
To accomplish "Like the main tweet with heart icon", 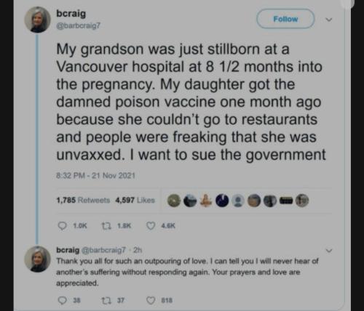I will click(x=151, y=226).
